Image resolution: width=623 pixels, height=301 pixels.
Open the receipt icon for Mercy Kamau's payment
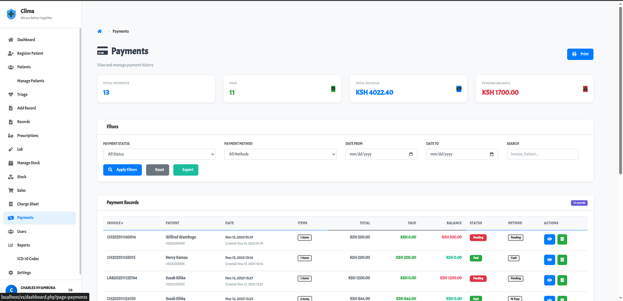(x=562, y=260)
